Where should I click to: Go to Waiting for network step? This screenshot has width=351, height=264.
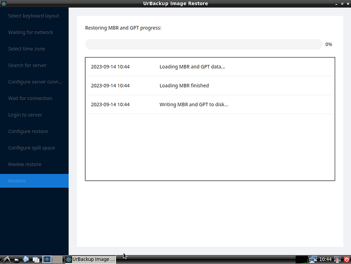(x=31, y=32)
